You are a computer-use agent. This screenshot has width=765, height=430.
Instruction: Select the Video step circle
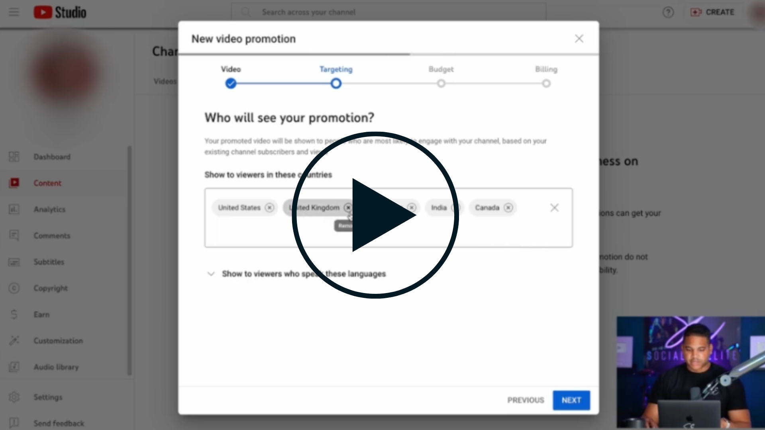click(231, 84)
